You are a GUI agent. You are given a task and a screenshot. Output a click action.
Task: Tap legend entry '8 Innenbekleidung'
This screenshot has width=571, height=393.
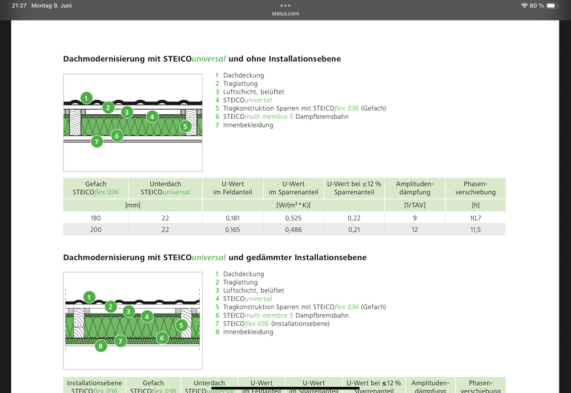(244, 332)
